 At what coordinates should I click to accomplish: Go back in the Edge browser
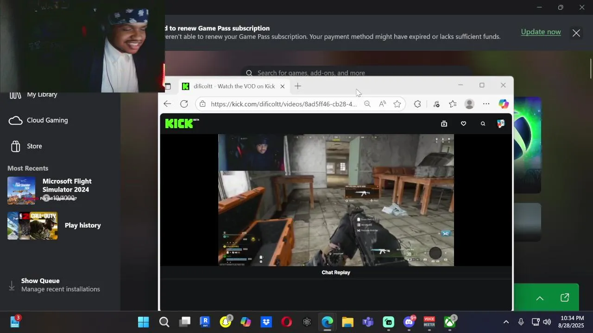pos(167,104)
